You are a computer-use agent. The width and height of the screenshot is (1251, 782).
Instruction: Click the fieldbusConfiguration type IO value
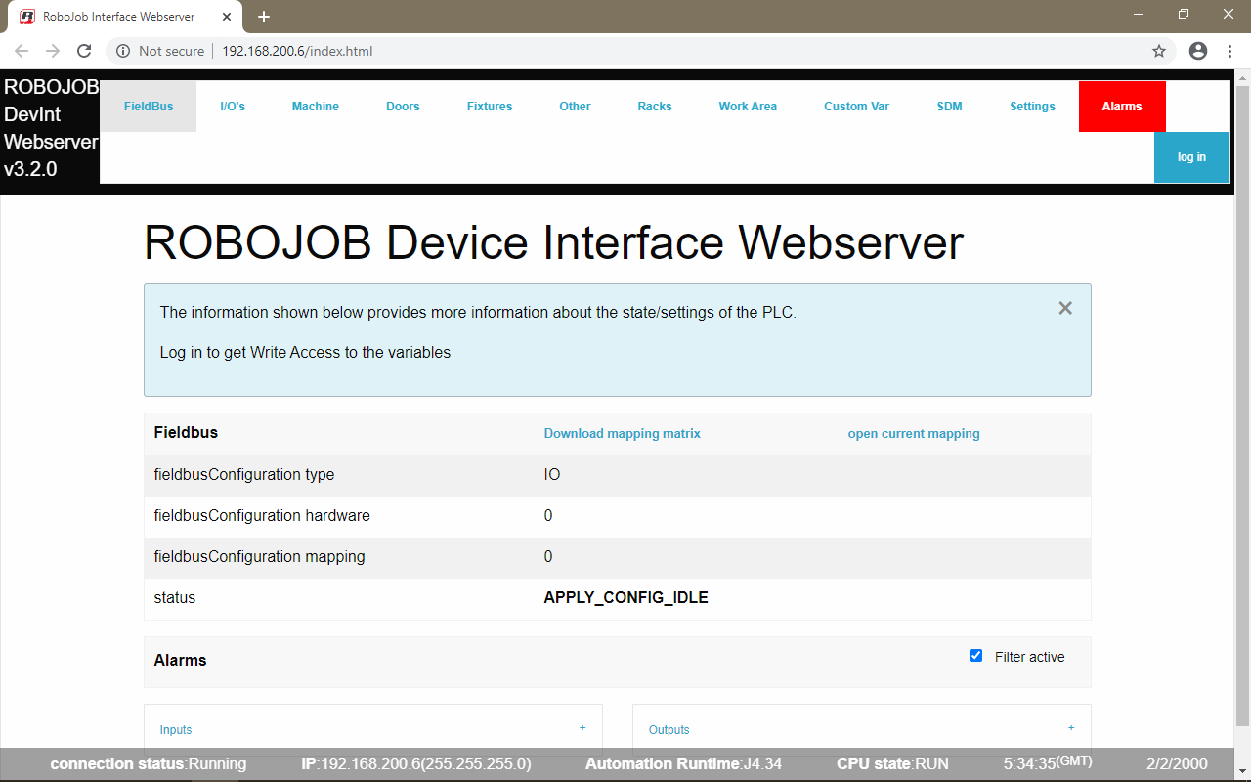pos(552,474)
